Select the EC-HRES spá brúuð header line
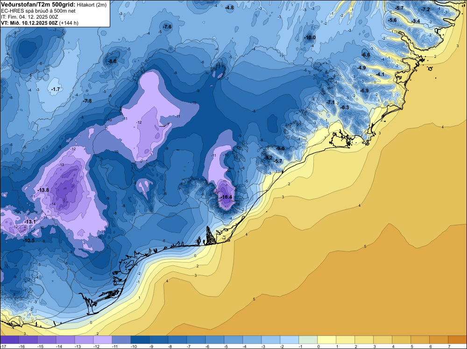Image resolution: width=467 pixels, height=349 pixels. [37, 11]
